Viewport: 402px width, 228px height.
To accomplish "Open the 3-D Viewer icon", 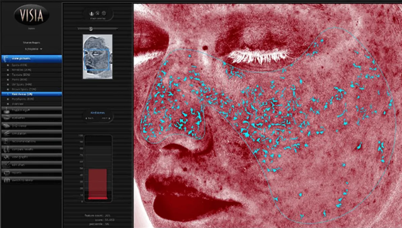I will (7, 125).
